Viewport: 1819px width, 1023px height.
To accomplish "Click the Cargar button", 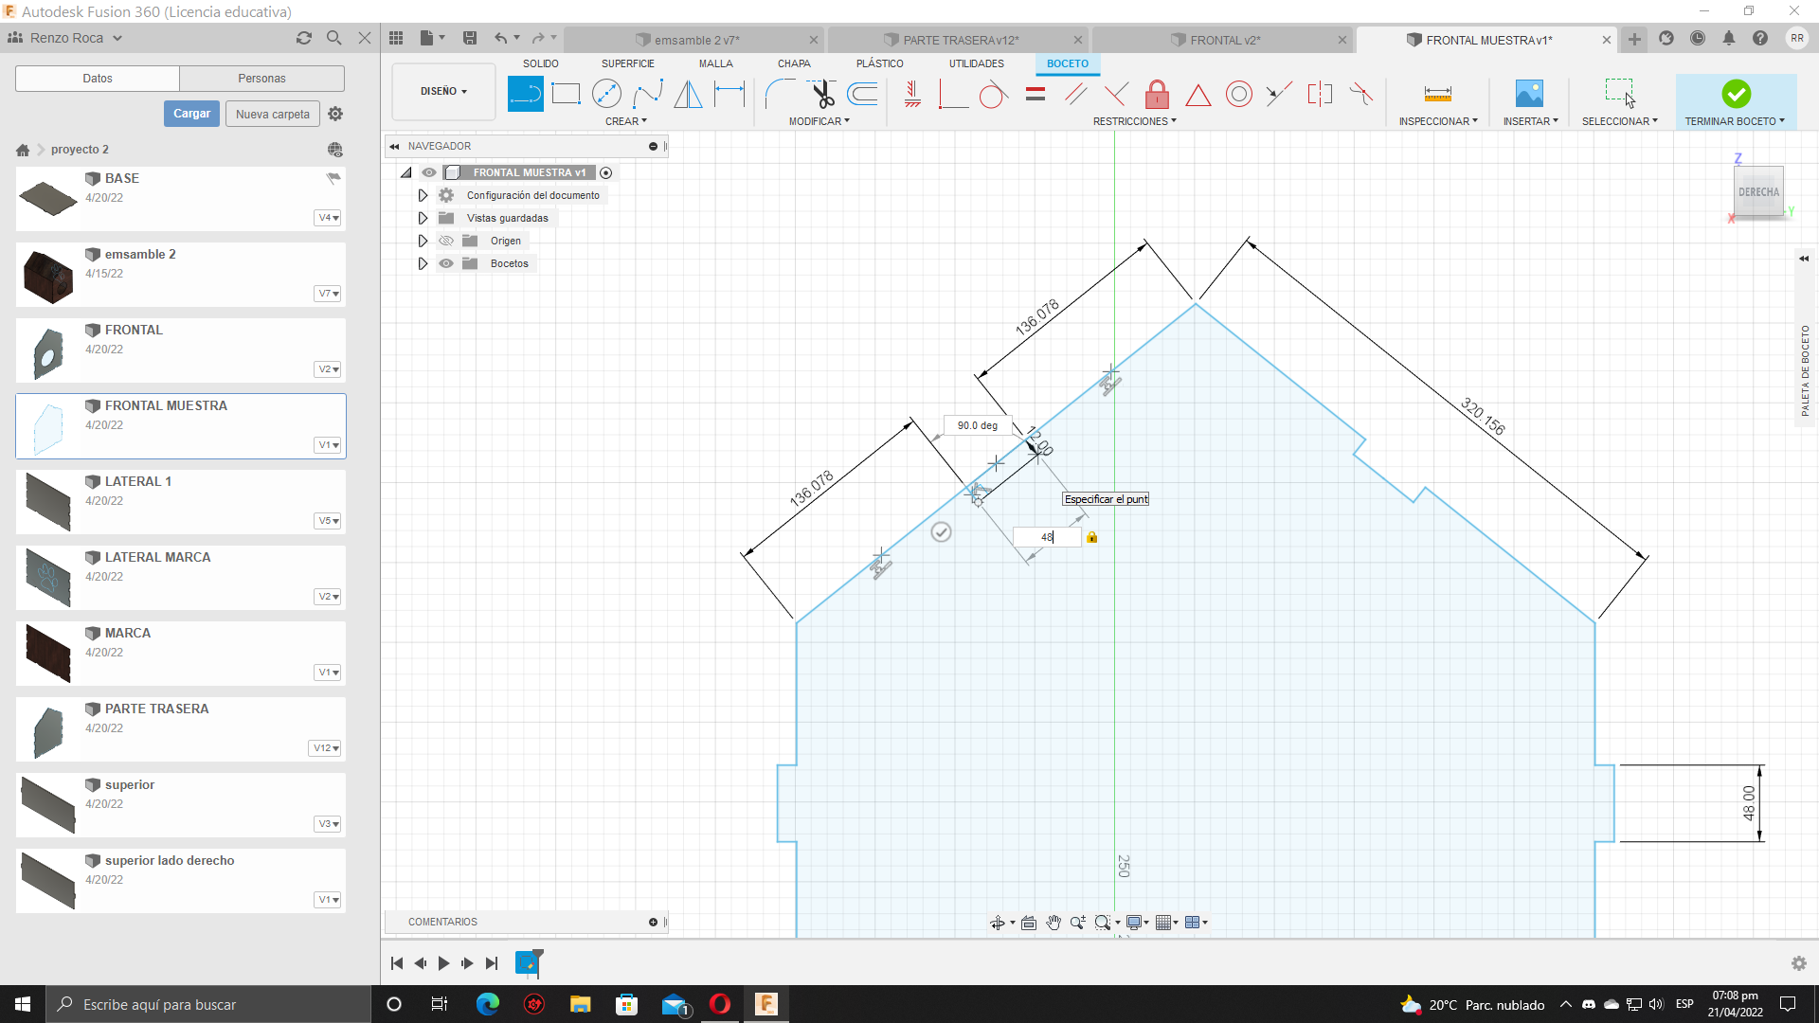I will coord(191,114).
